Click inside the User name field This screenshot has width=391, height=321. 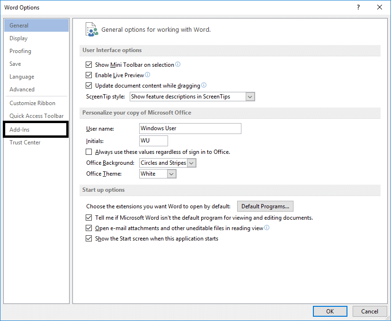pyautogui.click(x=190, y=128)
